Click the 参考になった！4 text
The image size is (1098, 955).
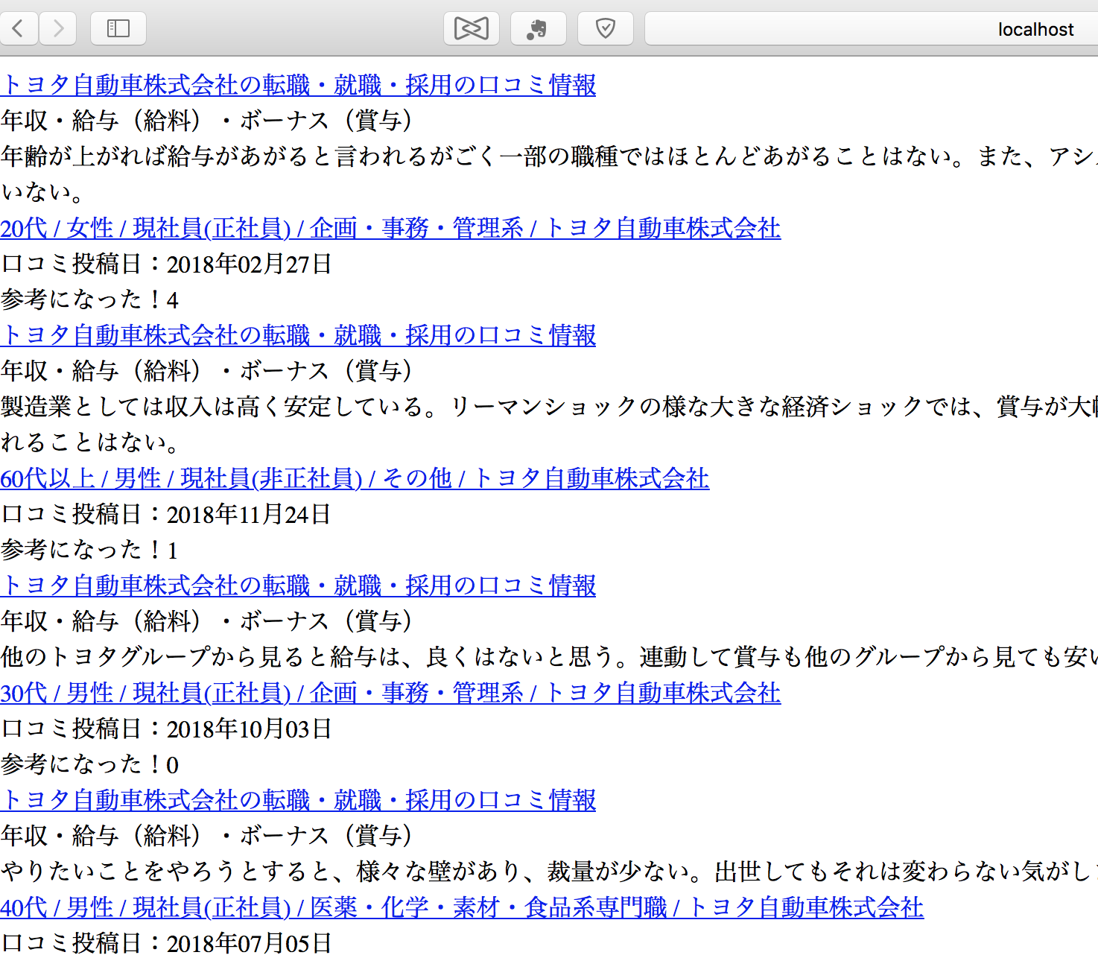click(x=89, y=299)
